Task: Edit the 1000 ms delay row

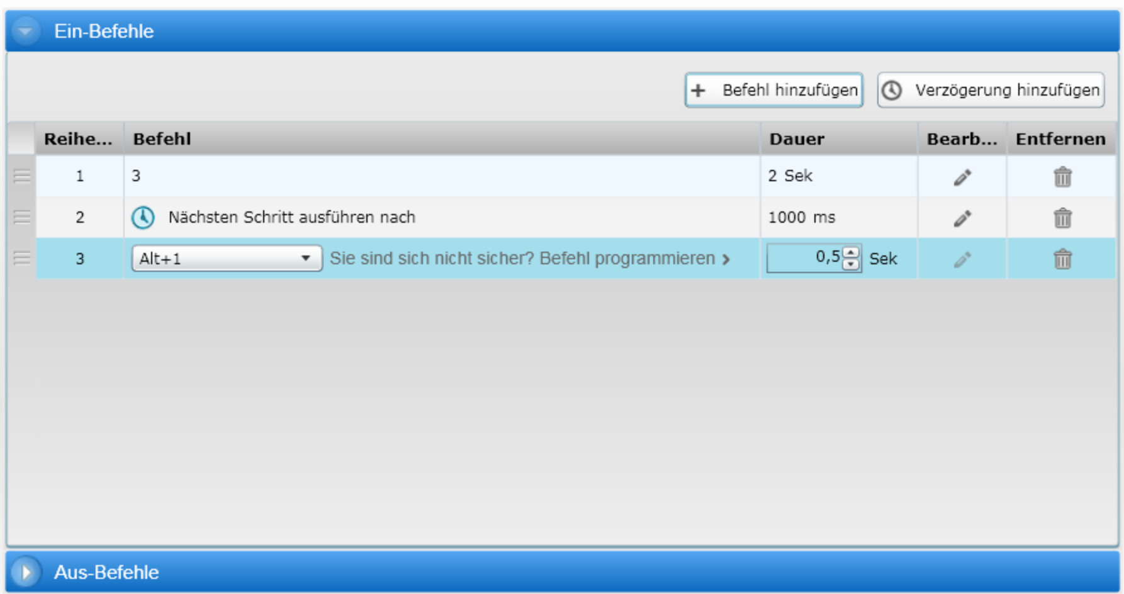Action: point(962,218)
